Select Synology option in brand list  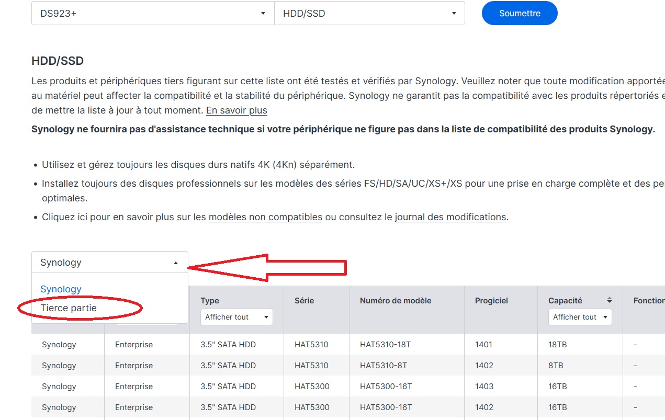(x=61, y=289)
